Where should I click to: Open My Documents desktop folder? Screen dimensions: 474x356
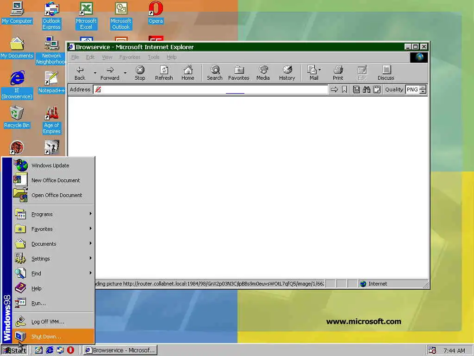(x=17, y=47)
